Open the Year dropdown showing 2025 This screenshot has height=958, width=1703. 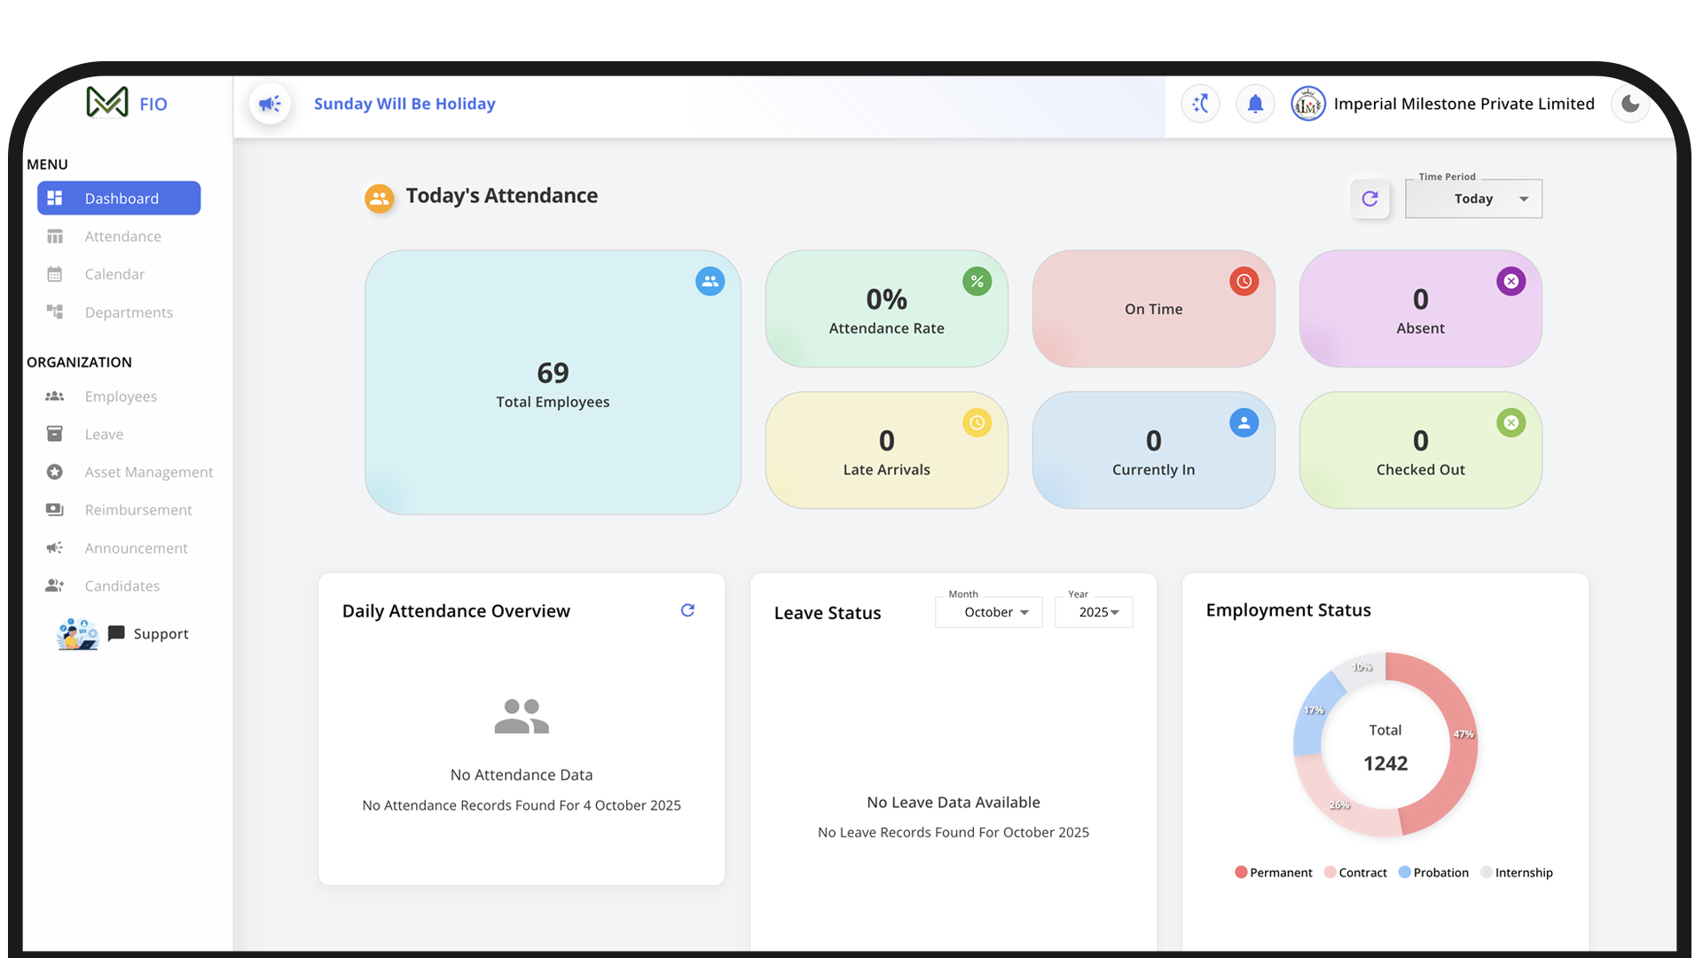(1094, 612)
